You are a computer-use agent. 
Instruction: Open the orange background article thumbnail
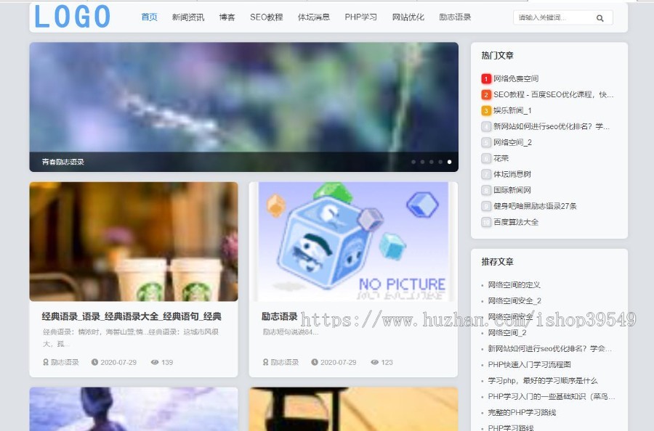[x=353, y=409]
